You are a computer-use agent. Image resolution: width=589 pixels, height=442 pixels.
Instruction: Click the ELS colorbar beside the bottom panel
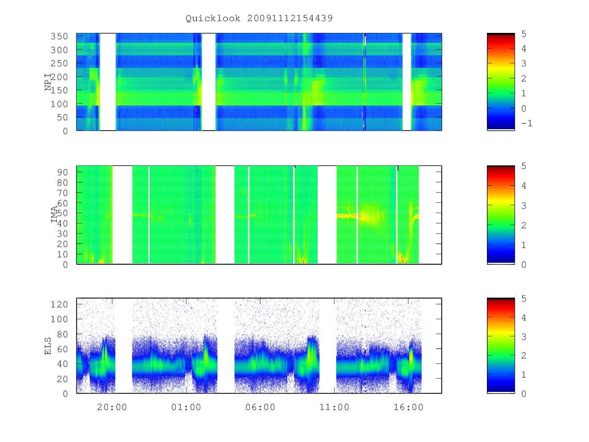coord(501,346)
